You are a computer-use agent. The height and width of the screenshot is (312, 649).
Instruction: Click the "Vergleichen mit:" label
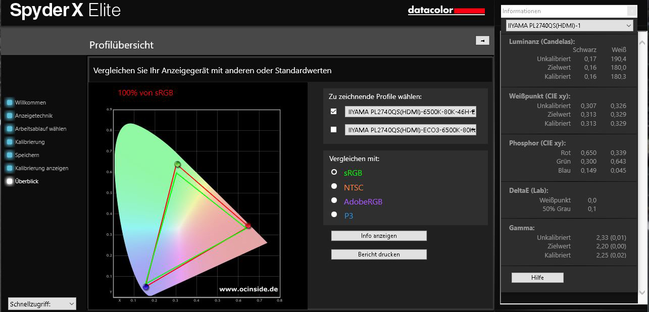(354, 159)
